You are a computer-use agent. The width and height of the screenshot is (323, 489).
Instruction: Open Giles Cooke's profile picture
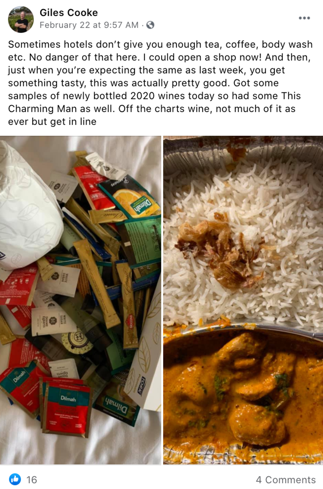click(x=21, y=19)
